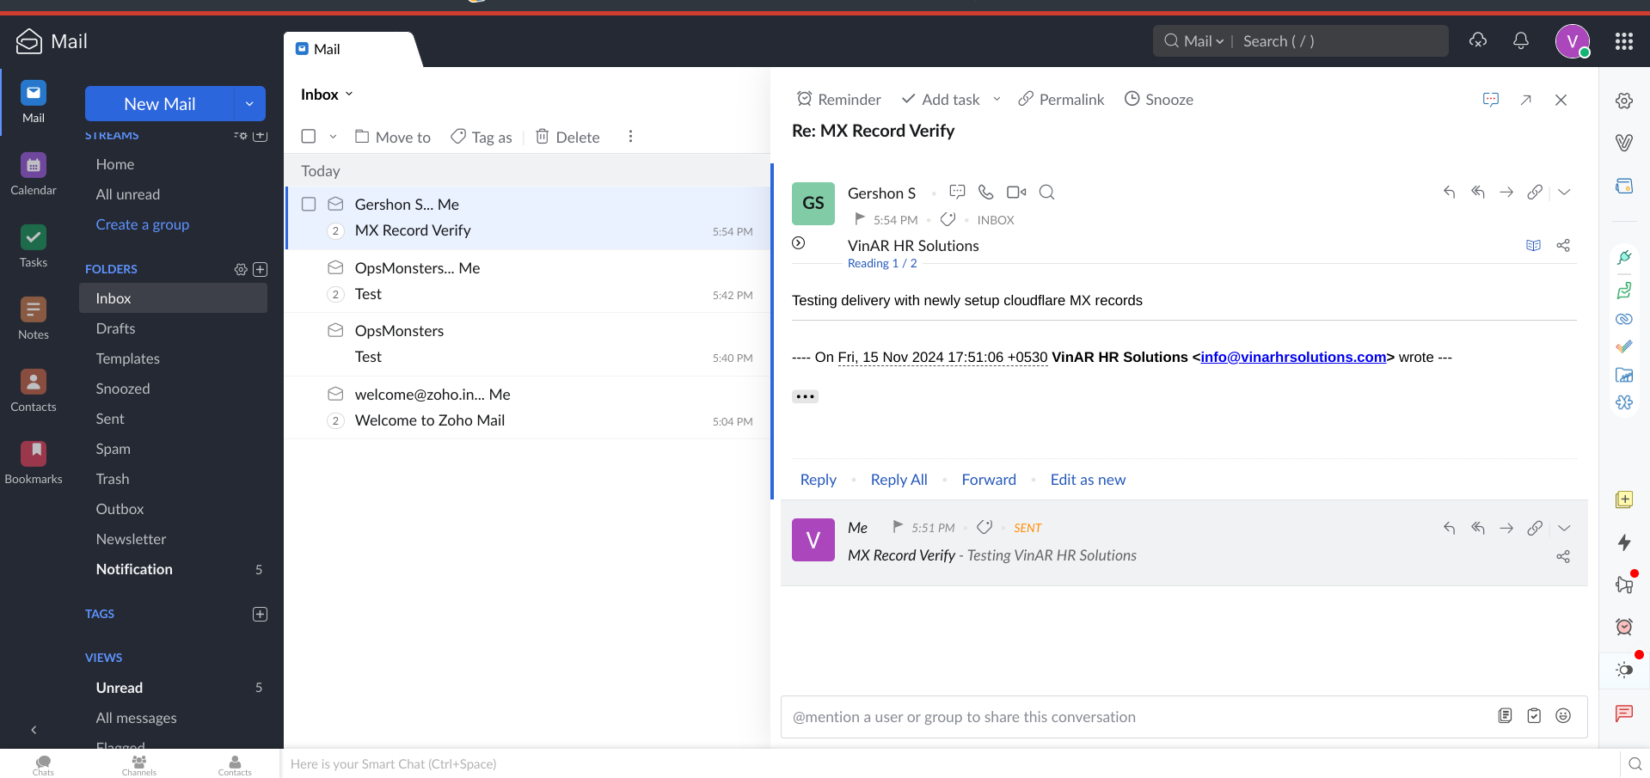Expand the trimmed quoted text ellipsis
The height and width of the screenshot is (778, 1650).
(805, 396)
